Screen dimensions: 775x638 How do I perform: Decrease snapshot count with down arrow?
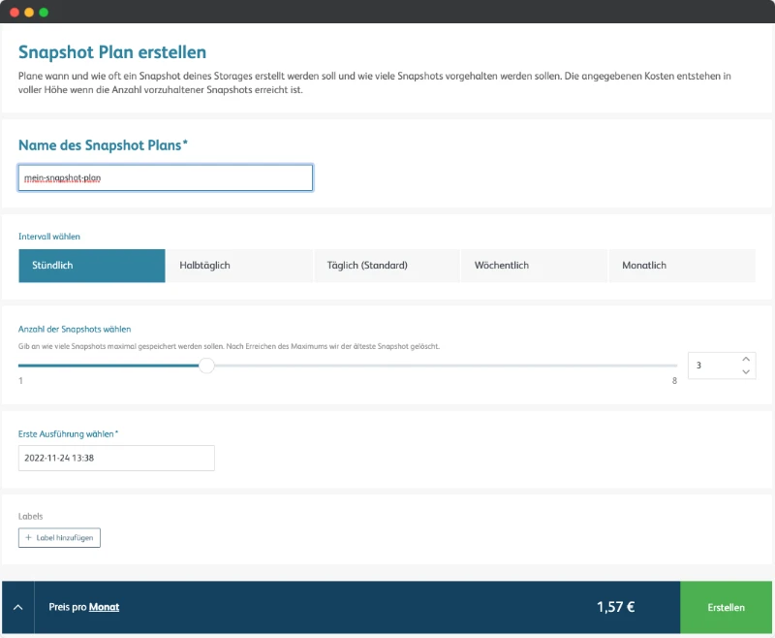click(746, 372)
